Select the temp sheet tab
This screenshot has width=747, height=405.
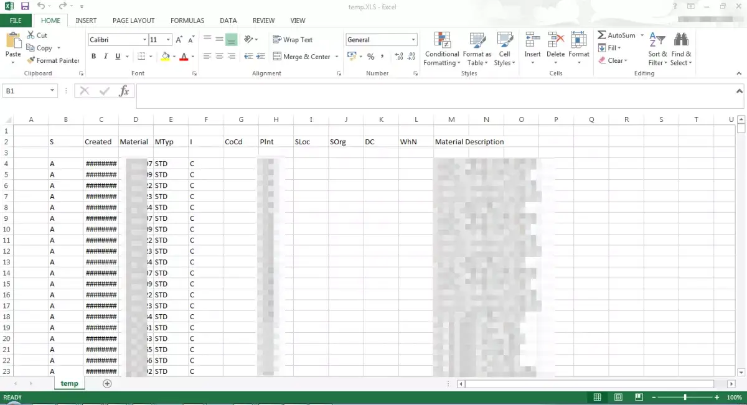click(69, 383)
